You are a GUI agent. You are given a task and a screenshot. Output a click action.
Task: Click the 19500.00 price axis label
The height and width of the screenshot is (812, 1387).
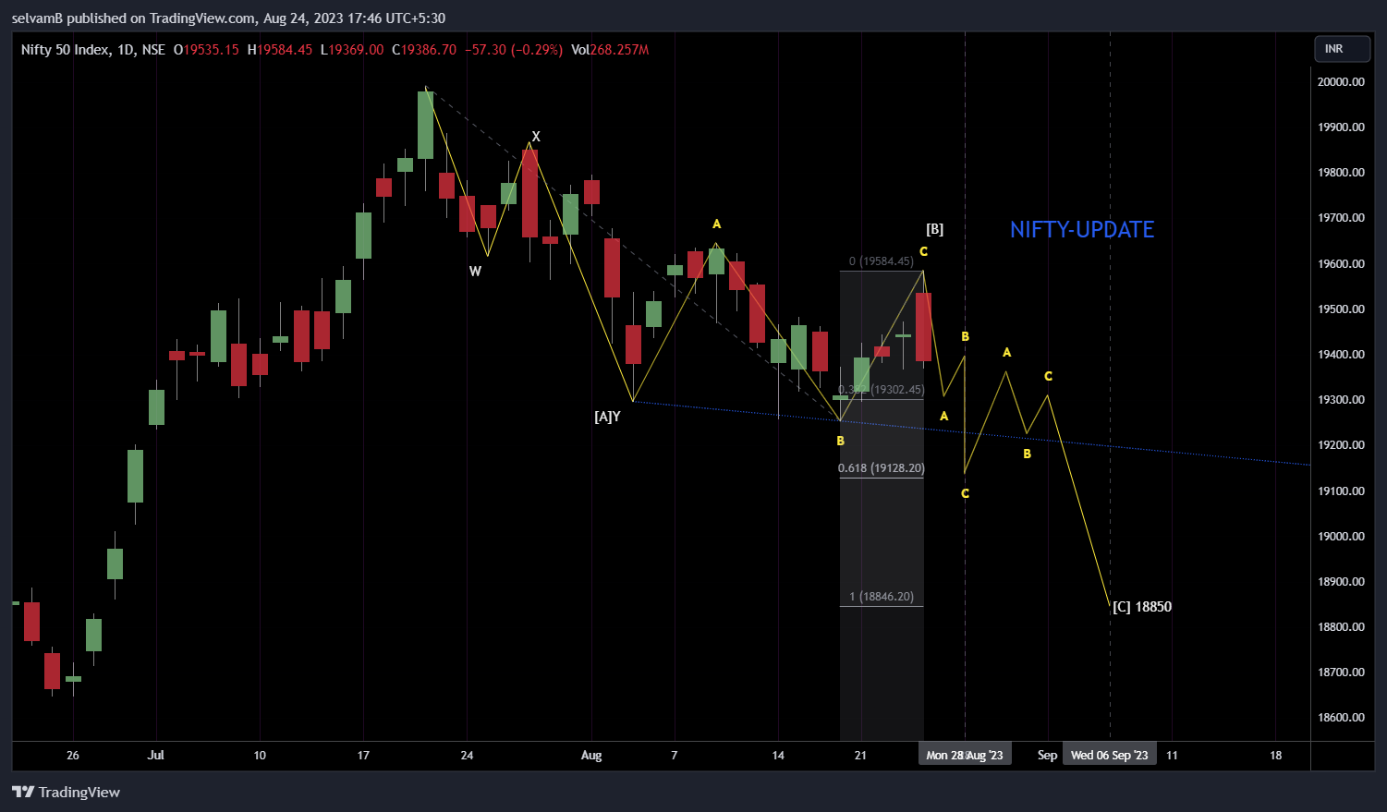click(1341, 309)
